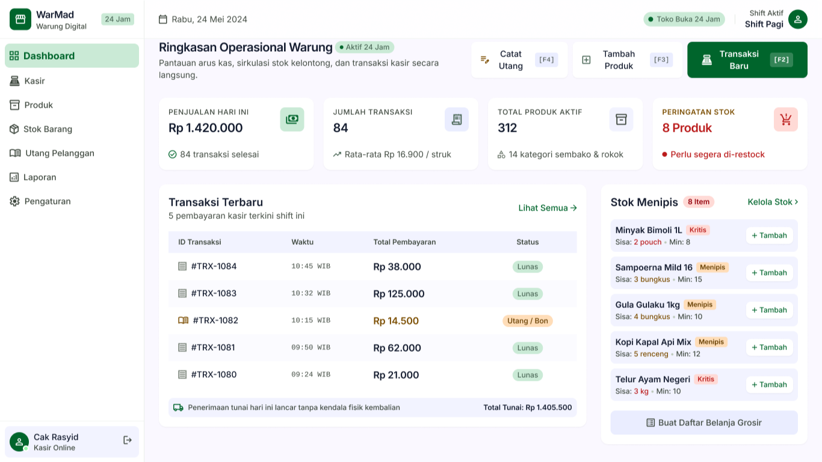Click the Utang / Bon status badge
The height and width of the screenshot is (462, 822).
click(528, 321)
